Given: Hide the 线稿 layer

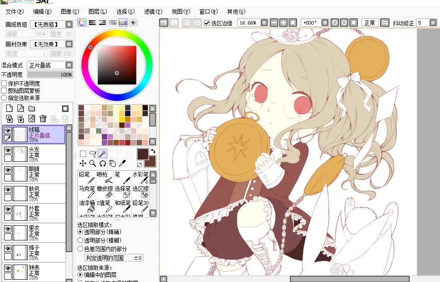Looking at the screenshot, I should tap(8, 130).
